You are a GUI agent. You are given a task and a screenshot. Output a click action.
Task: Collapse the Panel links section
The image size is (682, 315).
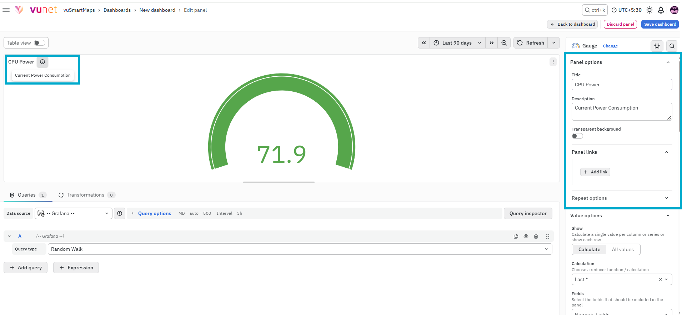[666, 152]
